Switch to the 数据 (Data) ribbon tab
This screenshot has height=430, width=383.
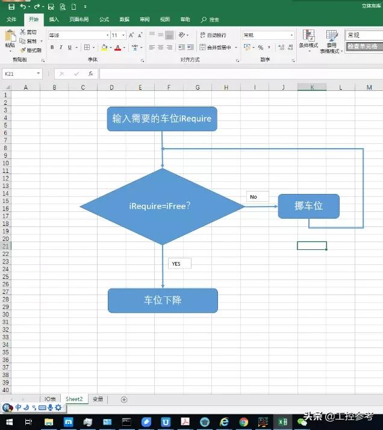pyautogui.click(x=124, y=19)
